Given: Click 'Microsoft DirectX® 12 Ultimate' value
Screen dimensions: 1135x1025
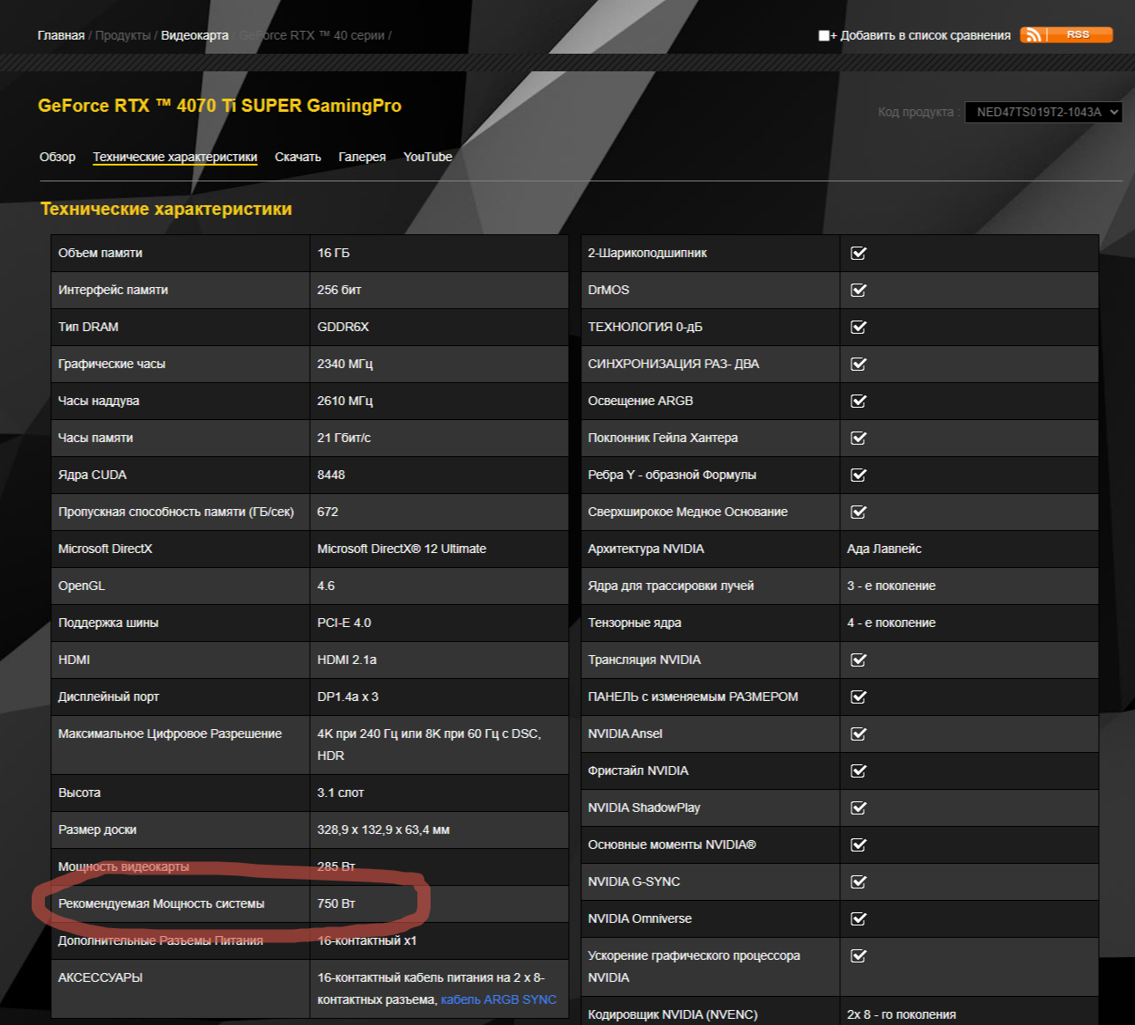Looking at the screenshot, I should tap(402, 549).
